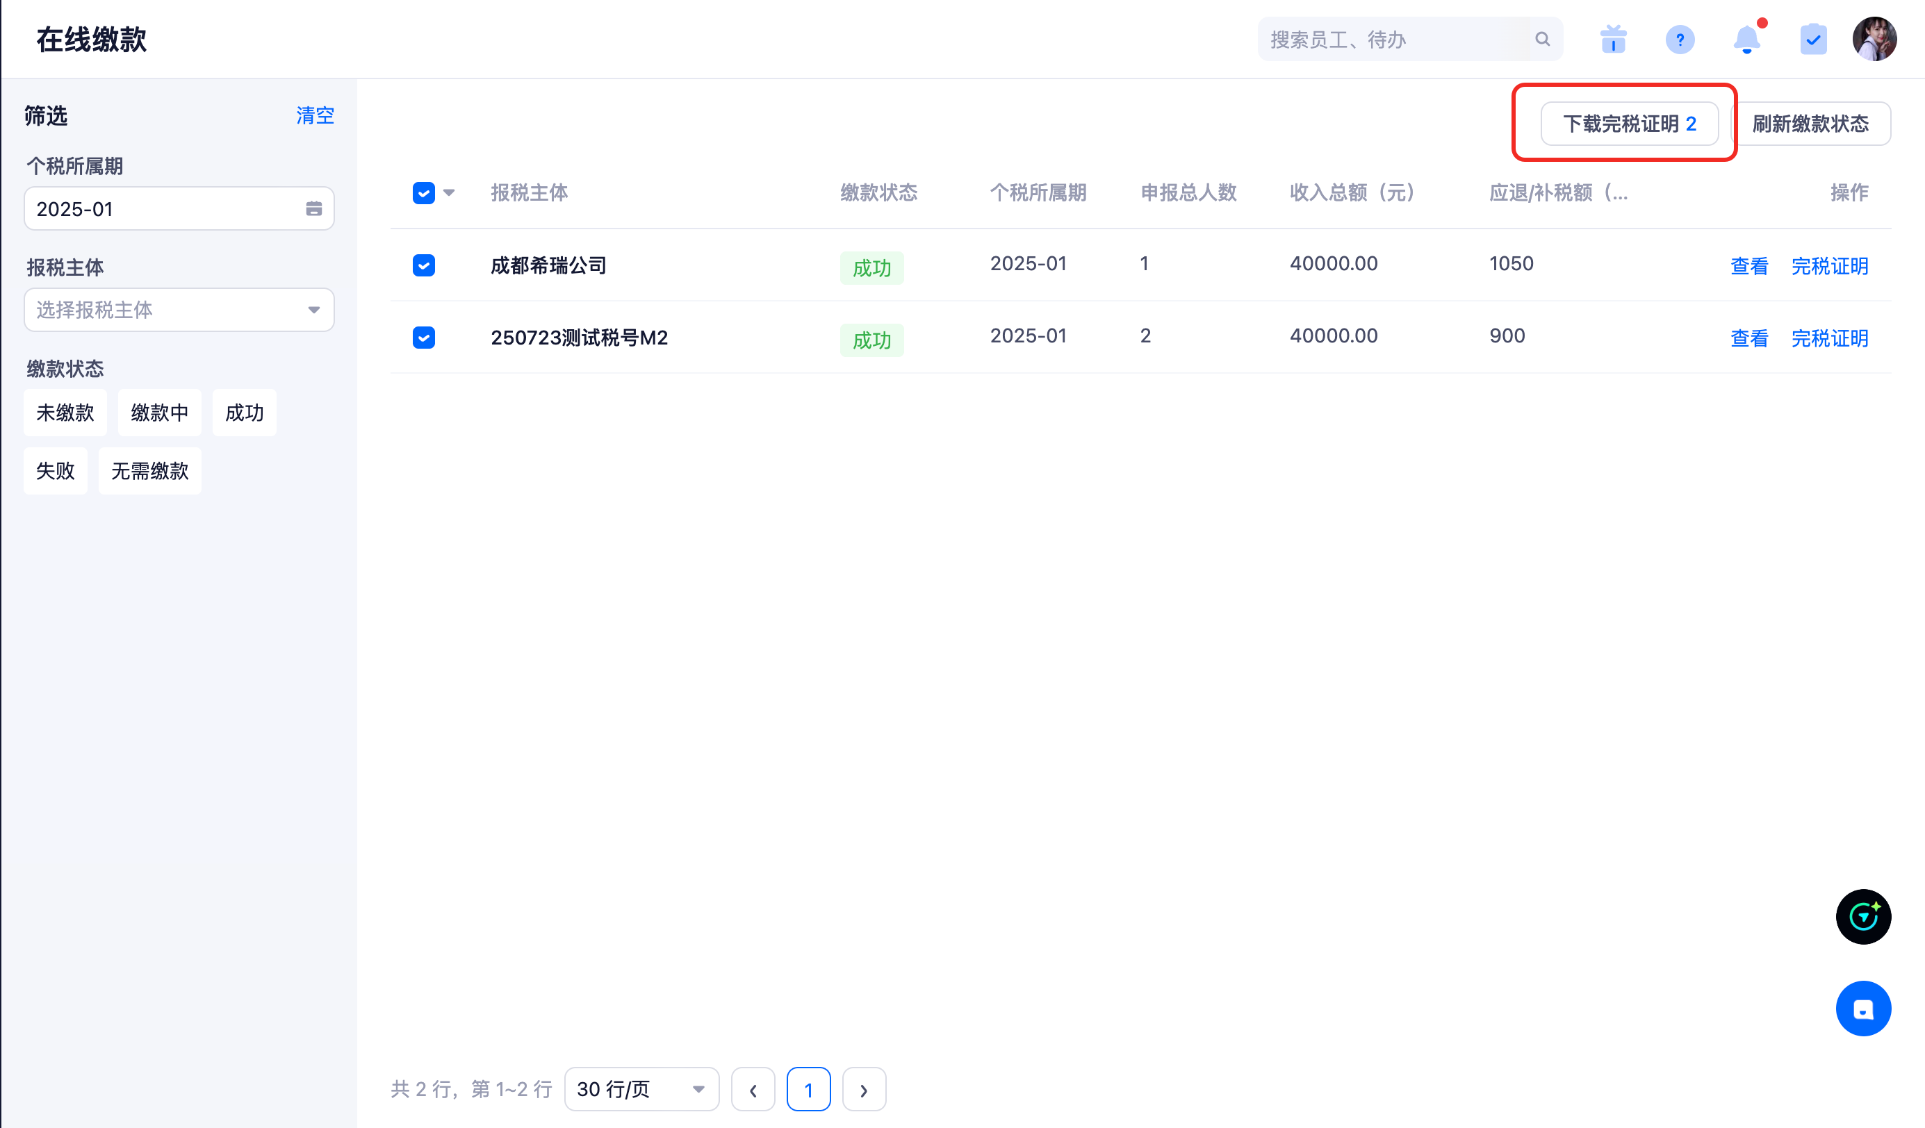The image size is (1925, 1128).
Task: Click 完税证明 for 成都希瑞公司
Action: [1830, 266]
